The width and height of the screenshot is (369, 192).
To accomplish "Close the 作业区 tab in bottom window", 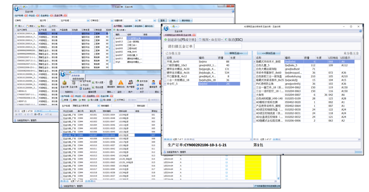I will pyautogui.click(x=84, y=96).
